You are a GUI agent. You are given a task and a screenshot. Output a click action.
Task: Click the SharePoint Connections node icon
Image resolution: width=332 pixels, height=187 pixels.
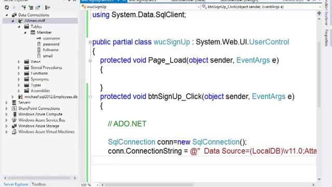tap(14, 109)
